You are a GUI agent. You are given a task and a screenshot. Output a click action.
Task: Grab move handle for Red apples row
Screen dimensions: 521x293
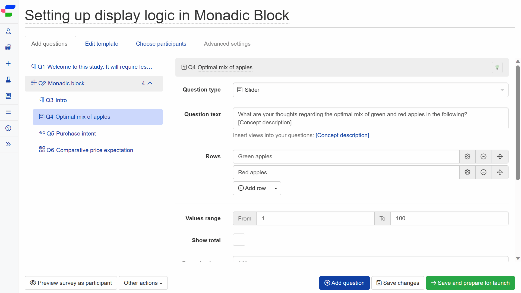(x=500, y=172)
